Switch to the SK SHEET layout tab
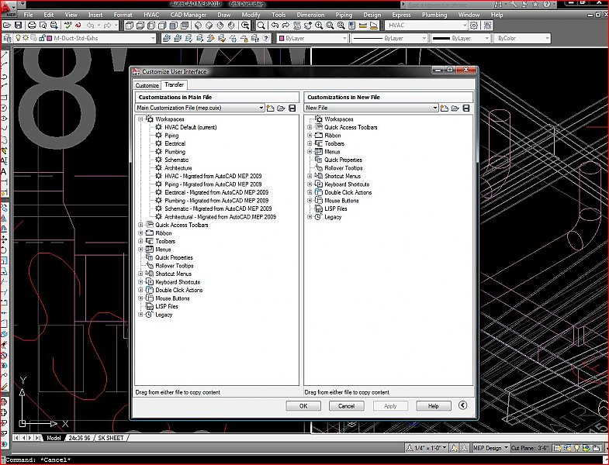The width and height of the screenshot is (609, 465). coord(110,439)
